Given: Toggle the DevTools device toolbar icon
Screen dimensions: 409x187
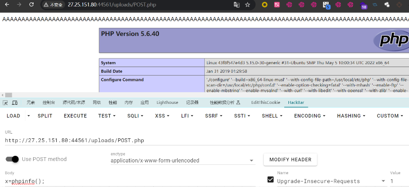Looking at the screenshot, I should [x=15, y=102].
